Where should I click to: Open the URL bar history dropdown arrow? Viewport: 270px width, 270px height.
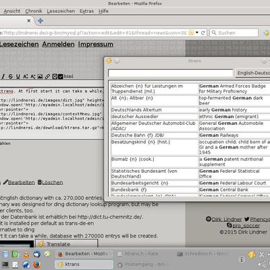click(x=197, y=33)
